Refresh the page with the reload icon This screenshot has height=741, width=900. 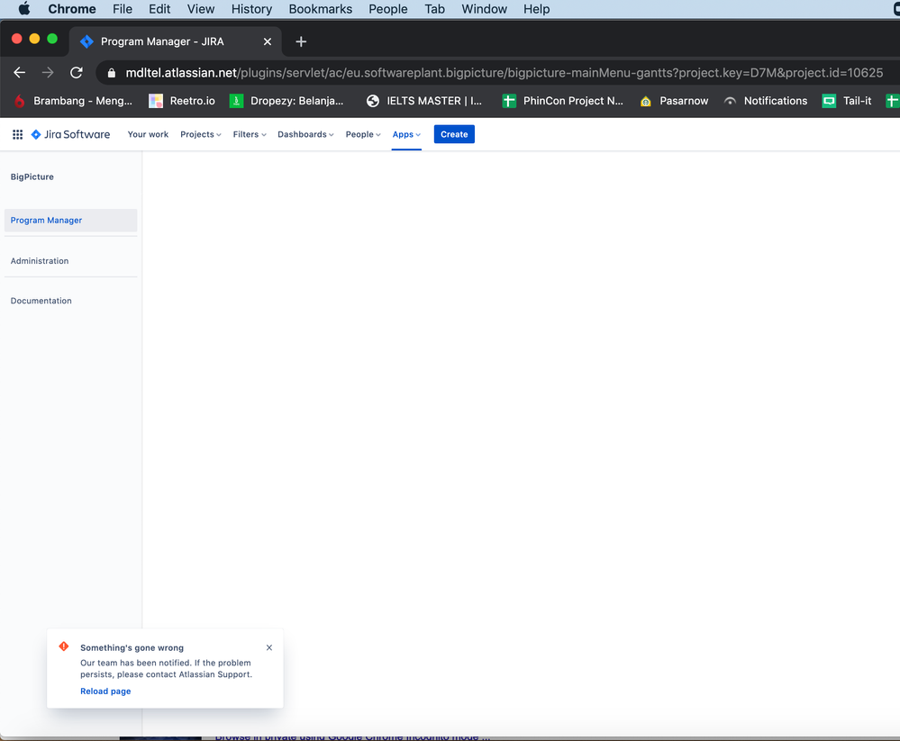pyautogui.click(x=77, y=72)
